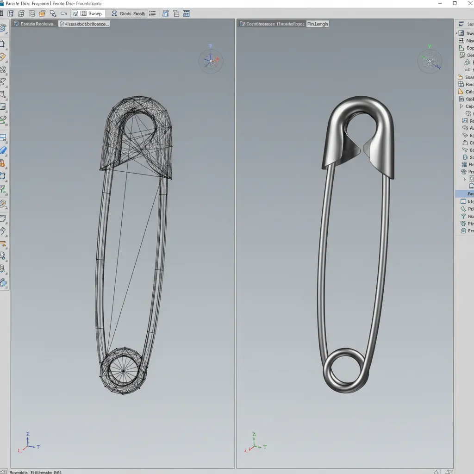This screenshot has width=474, height=474.
Task: Click the magnifier zoom icon in top toolbar
Action: (x=53, y=13)
